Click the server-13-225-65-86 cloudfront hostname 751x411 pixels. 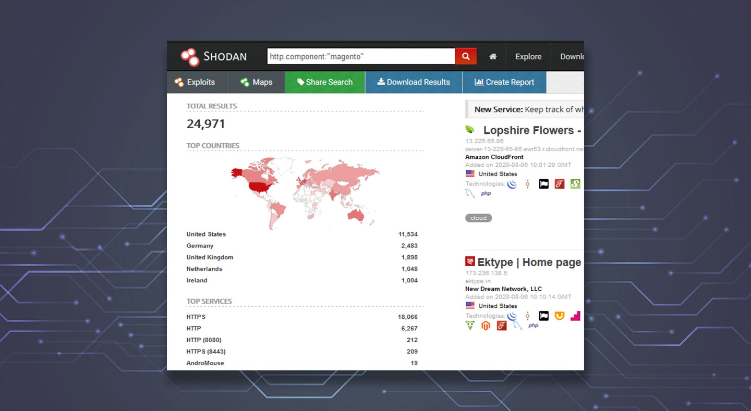click(524, 149)
